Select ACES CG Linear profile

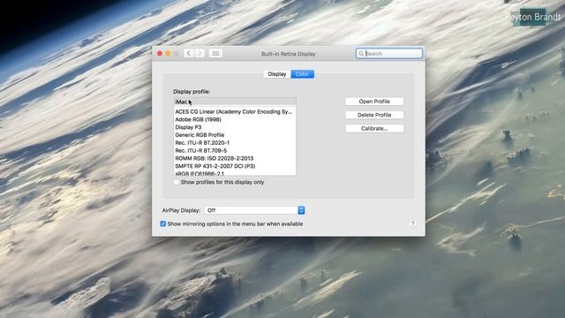[x=235, y=112]
